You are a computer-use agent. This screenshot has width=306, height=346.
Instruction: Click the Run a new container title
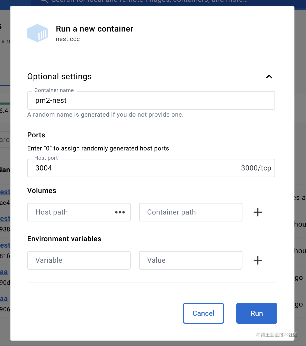[x=95, y=29]
